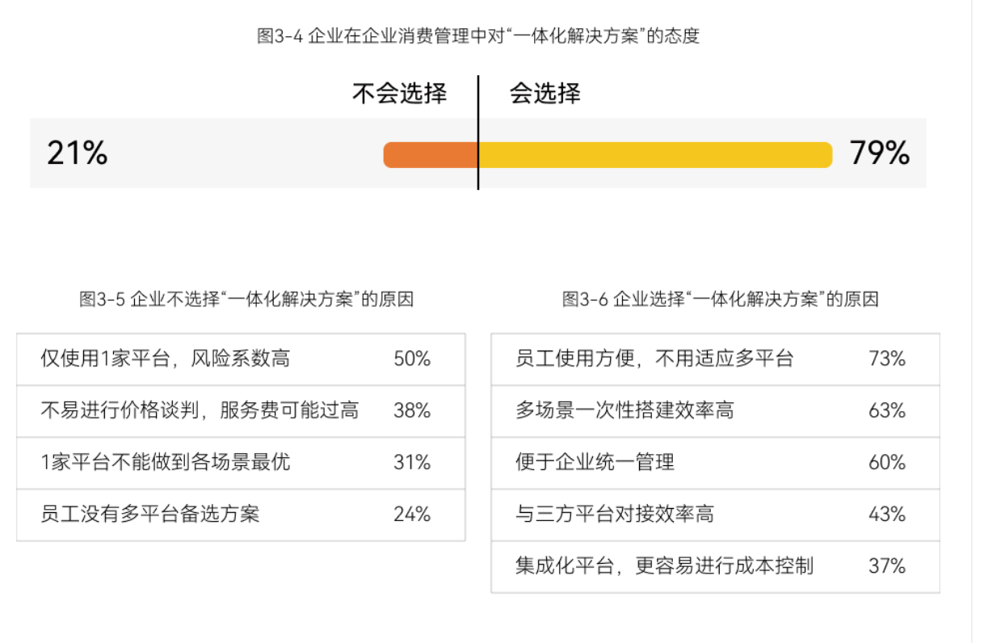Click the orange 不会选择 bar segment
Screen dimensions: 984x643
pyautogui.click(x=431, y=155)
